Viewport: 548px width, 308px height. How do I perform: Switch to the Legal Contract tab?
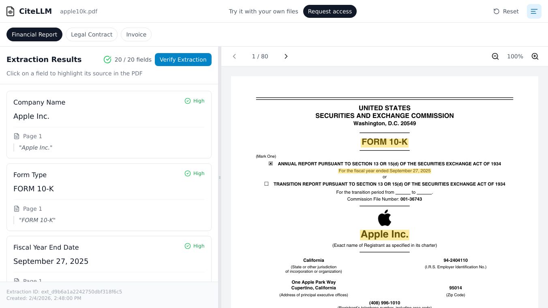tap(92, 34)
